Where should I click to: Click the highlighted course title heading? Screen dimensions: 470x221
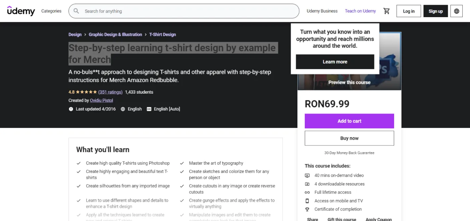point(173,54)
